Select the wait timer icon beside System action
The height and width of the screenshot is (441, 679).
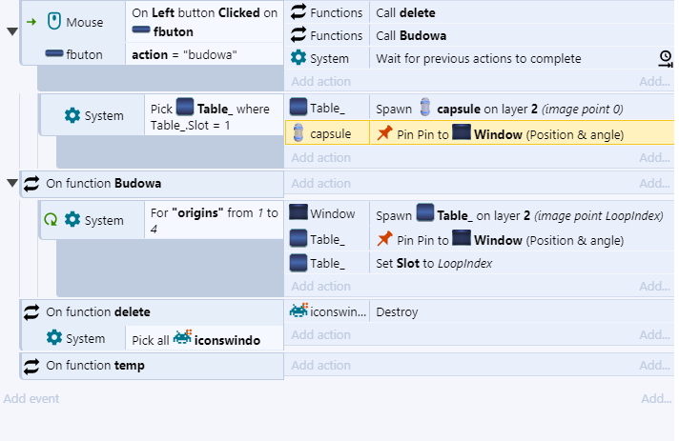pyautogui.click(x=666, y=59)
